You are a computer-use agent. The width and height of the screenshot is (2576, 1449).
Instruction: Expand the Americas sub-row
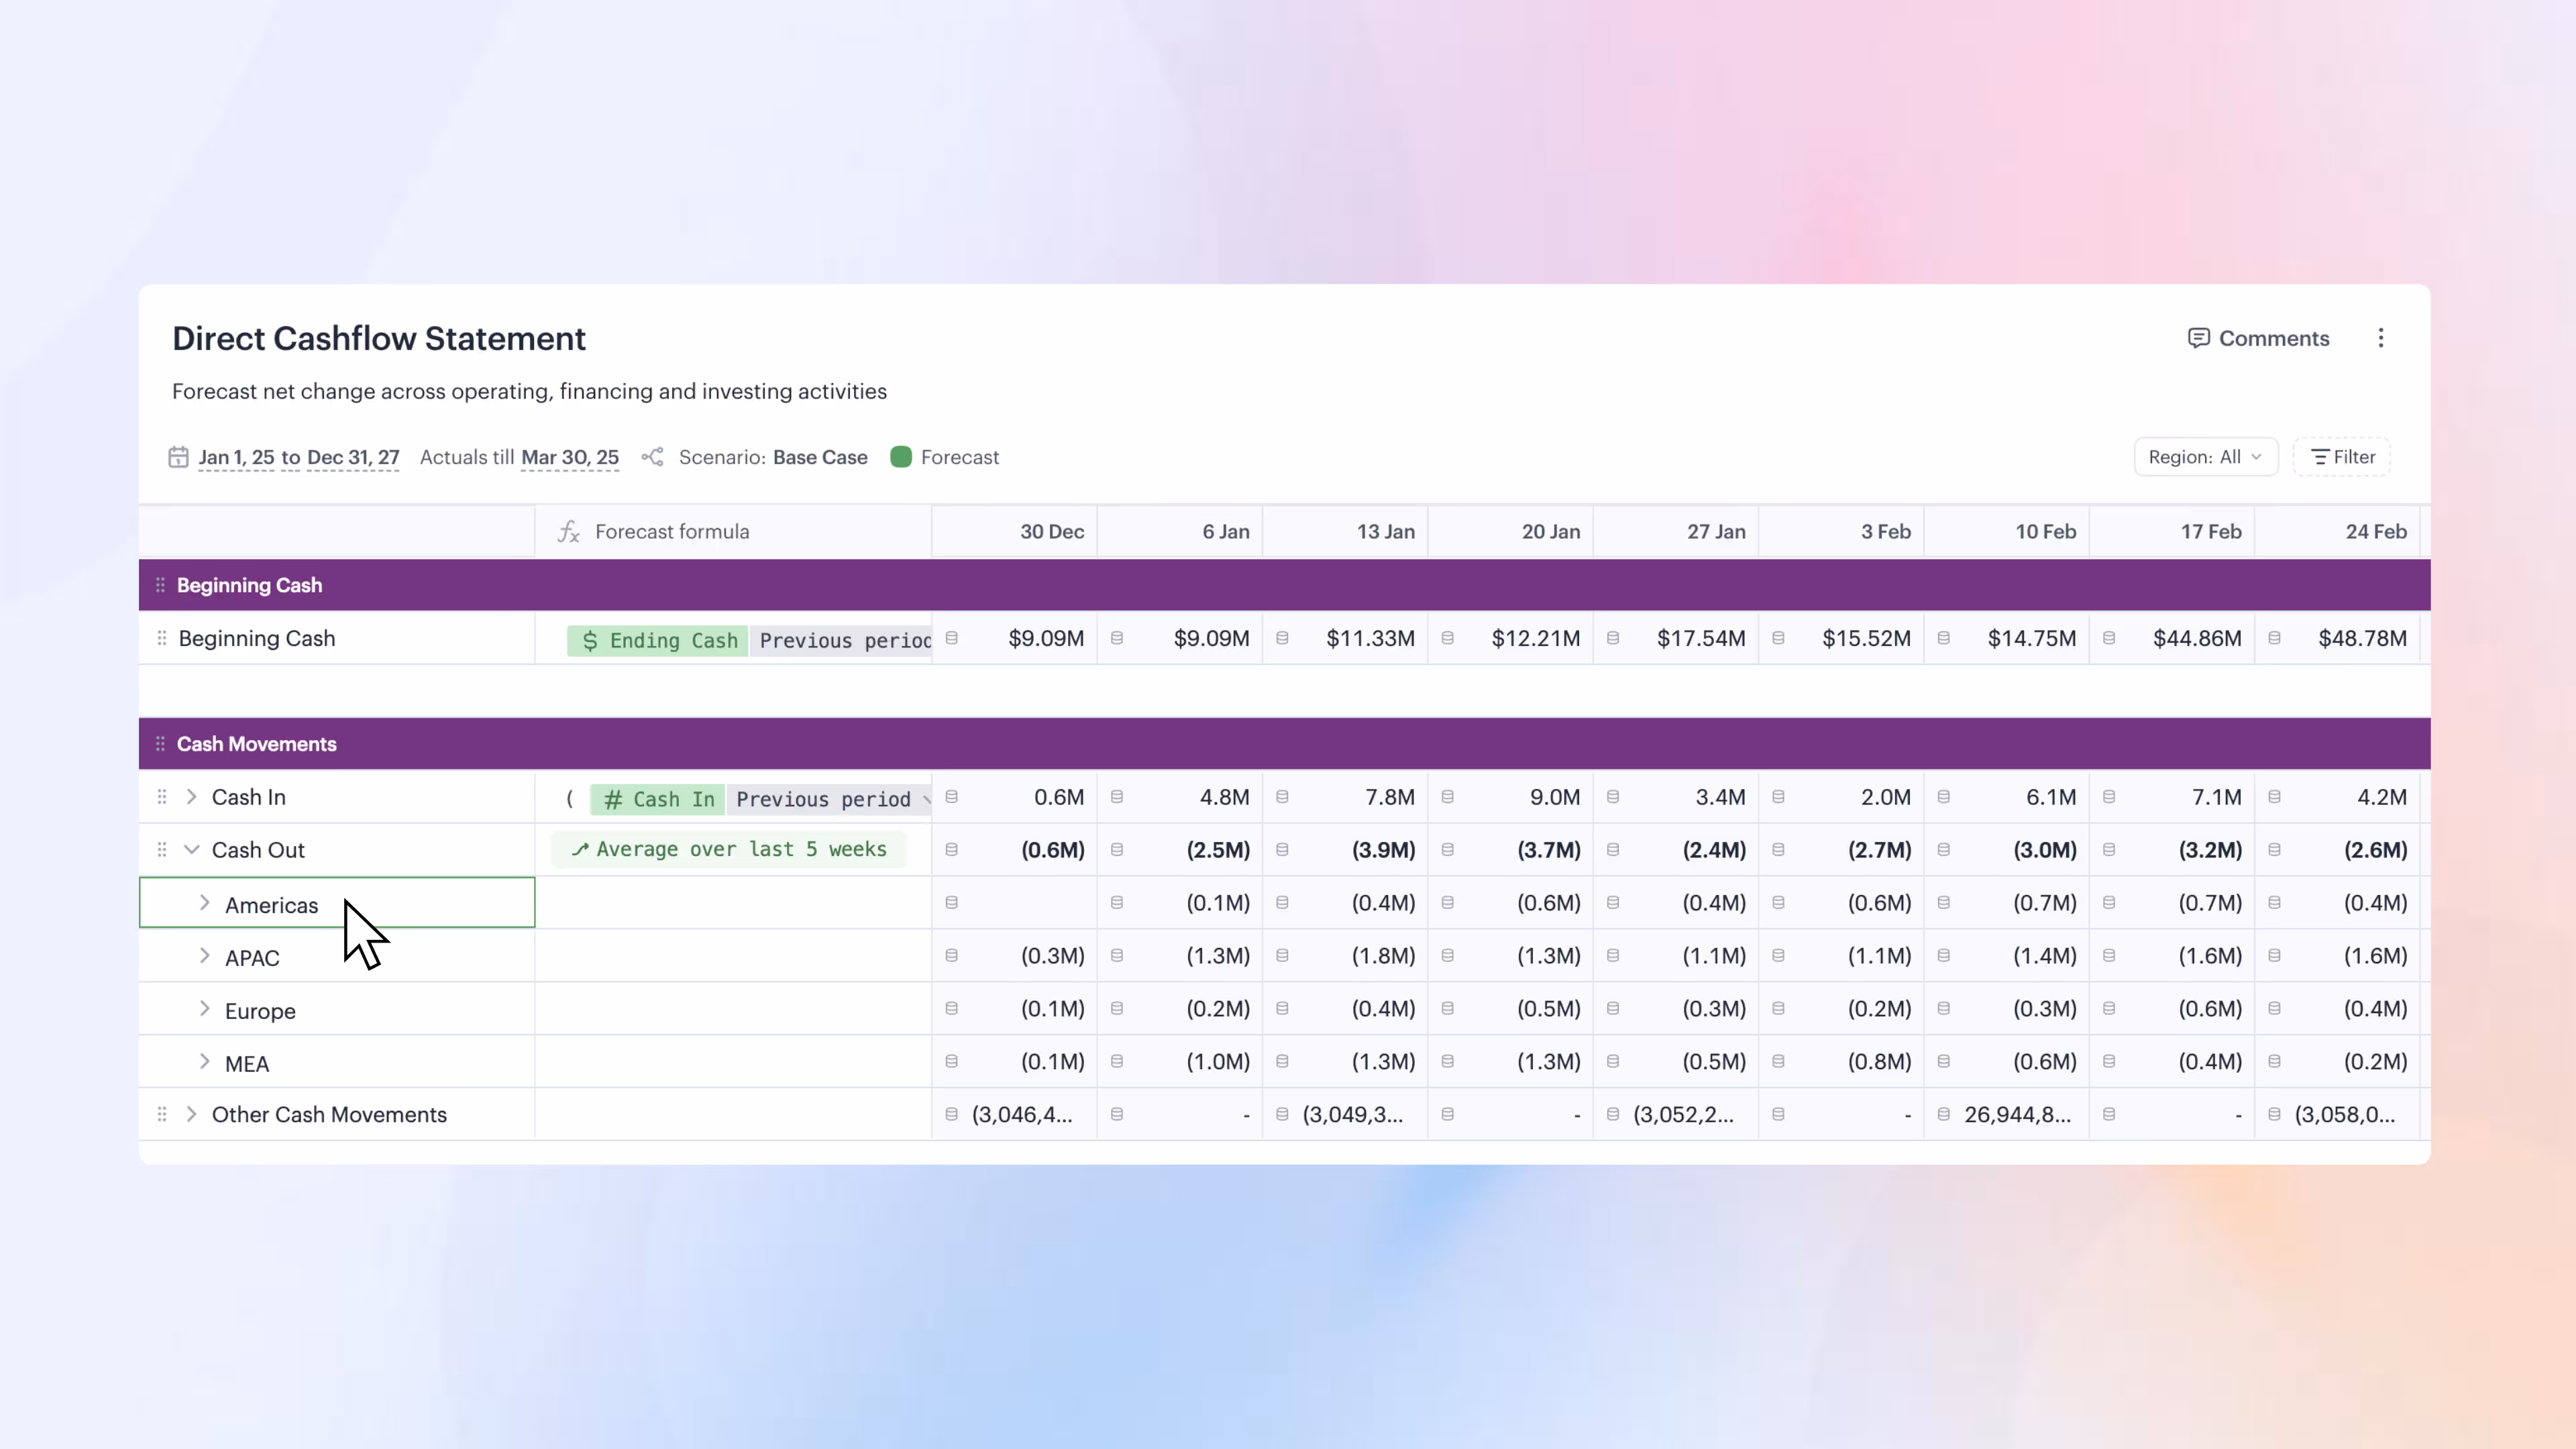(x=204, y=903)
